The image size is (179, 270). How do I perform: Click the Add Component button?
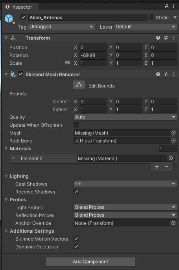(90, 261)
